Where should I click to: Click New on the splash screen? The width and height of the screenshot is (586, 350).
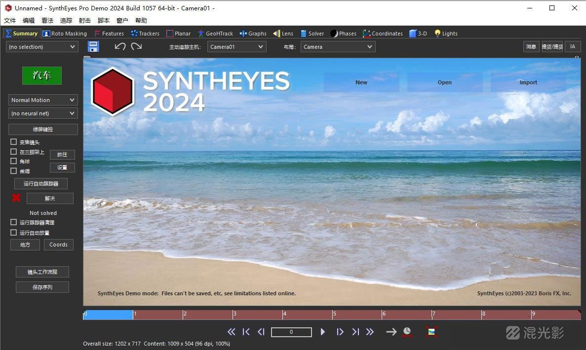[x=361, y=82]
